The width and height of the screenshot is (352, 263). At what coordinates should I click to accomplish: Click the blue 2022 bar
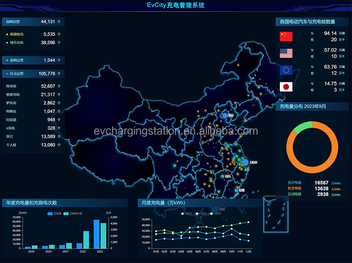click(x=79, y=246)
